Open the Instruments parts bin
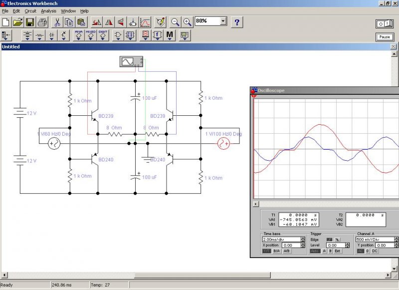The height and width of the screenshot is (290, 399). [185, 35]
